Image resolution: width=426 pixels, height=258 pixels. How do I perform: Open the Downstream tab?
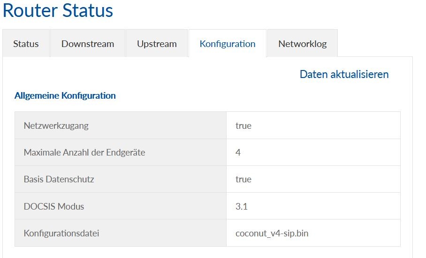pyautogui.click(x=88, y=44)
